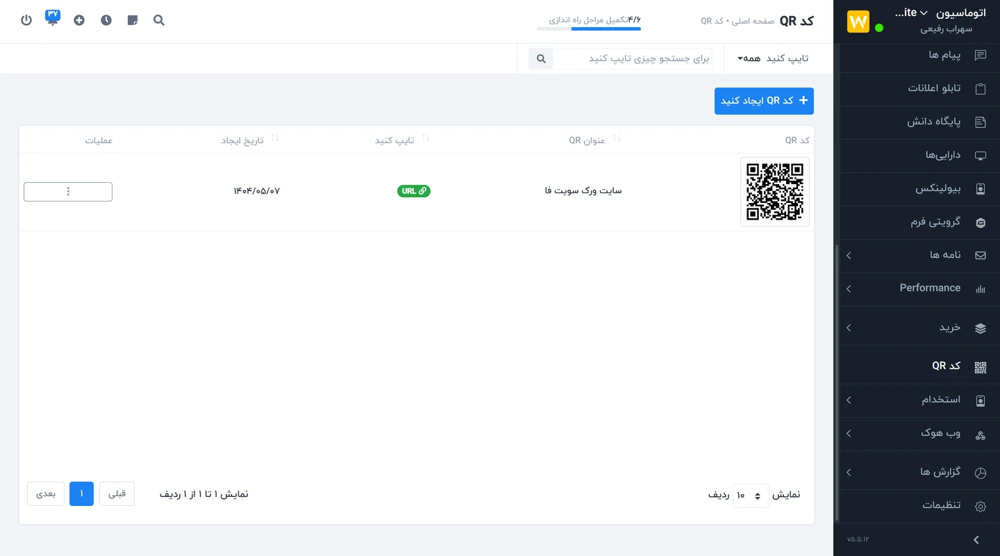The height and width of the screenshot is (556, 1000).
Task: Open the rows-per-page selector showing ۱۰
Action: coord(751,496)
